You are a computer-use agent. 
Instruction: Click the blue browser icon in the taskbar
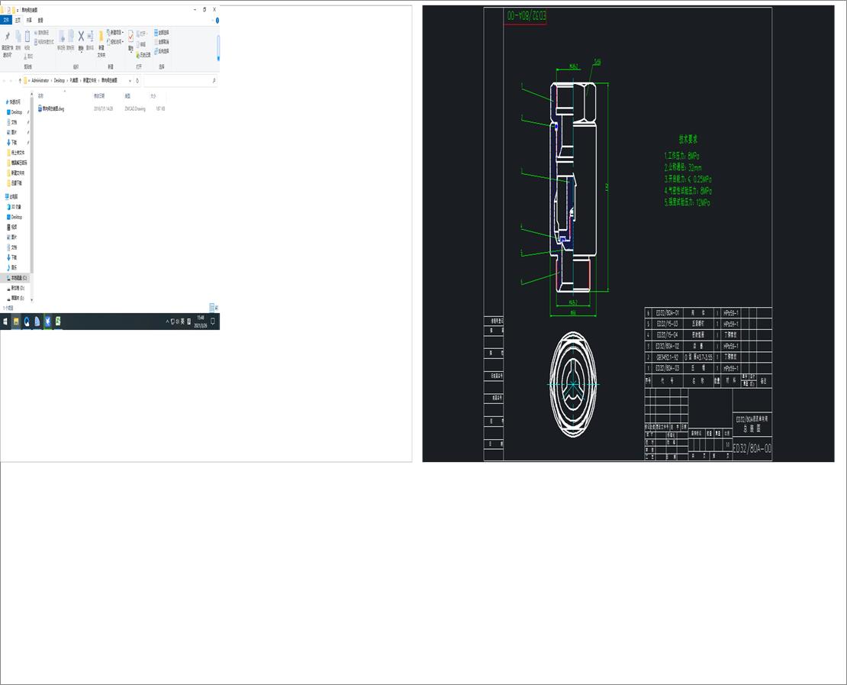(27, 321)
